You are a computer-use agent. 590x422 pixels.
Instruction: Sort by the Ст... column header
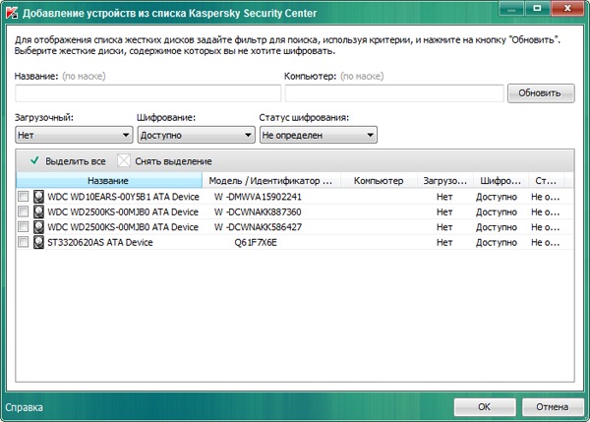546,181
